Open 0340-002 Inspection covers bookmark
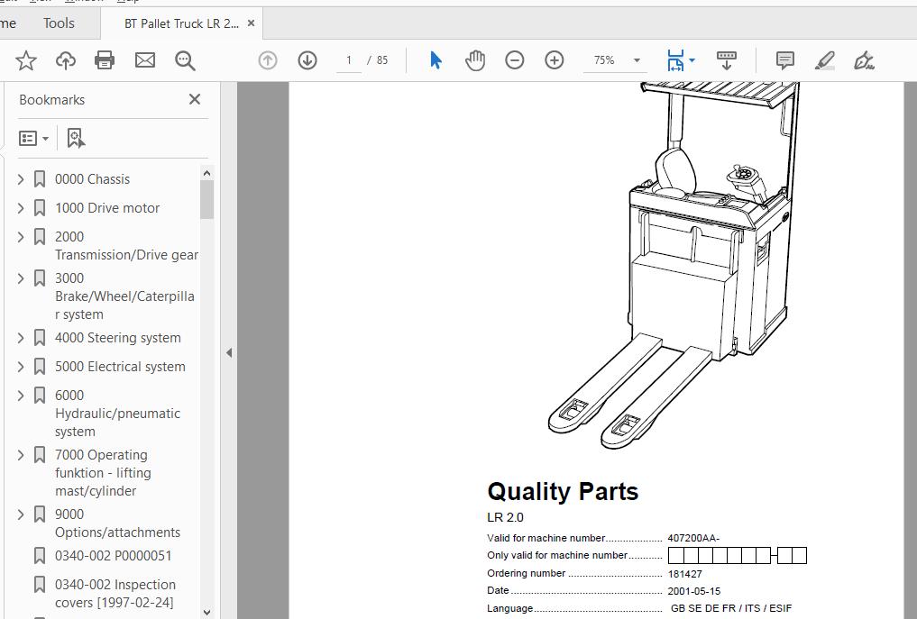 tap(115, 593)
